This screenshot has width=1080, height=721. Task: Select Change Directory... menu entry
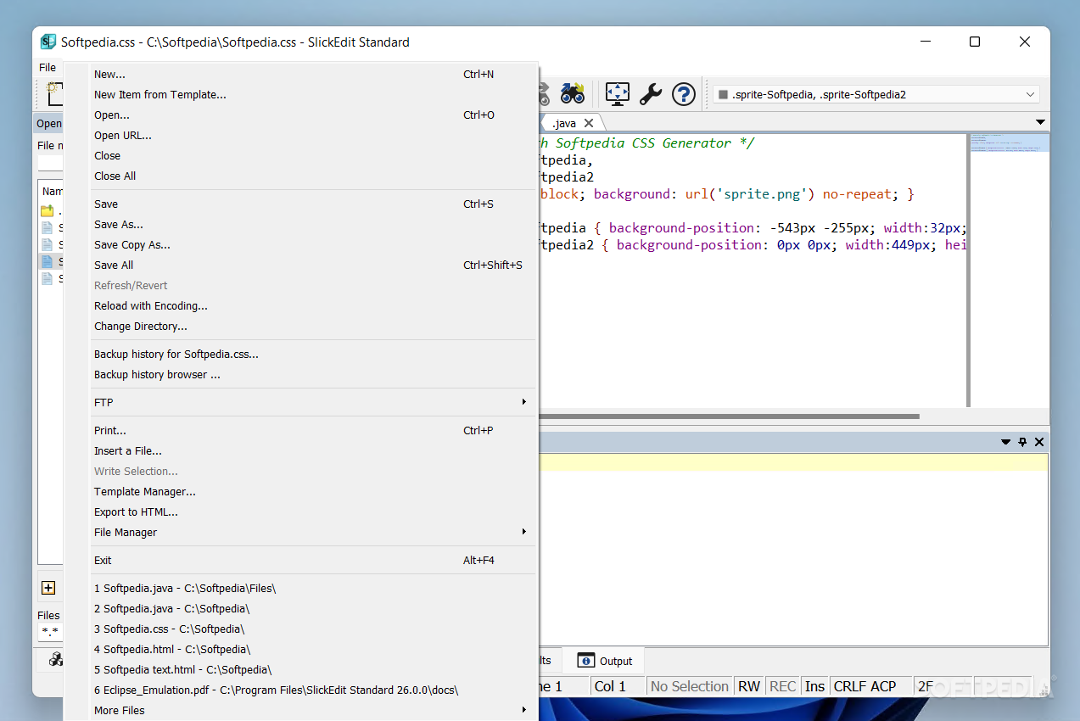click(313, 326)
